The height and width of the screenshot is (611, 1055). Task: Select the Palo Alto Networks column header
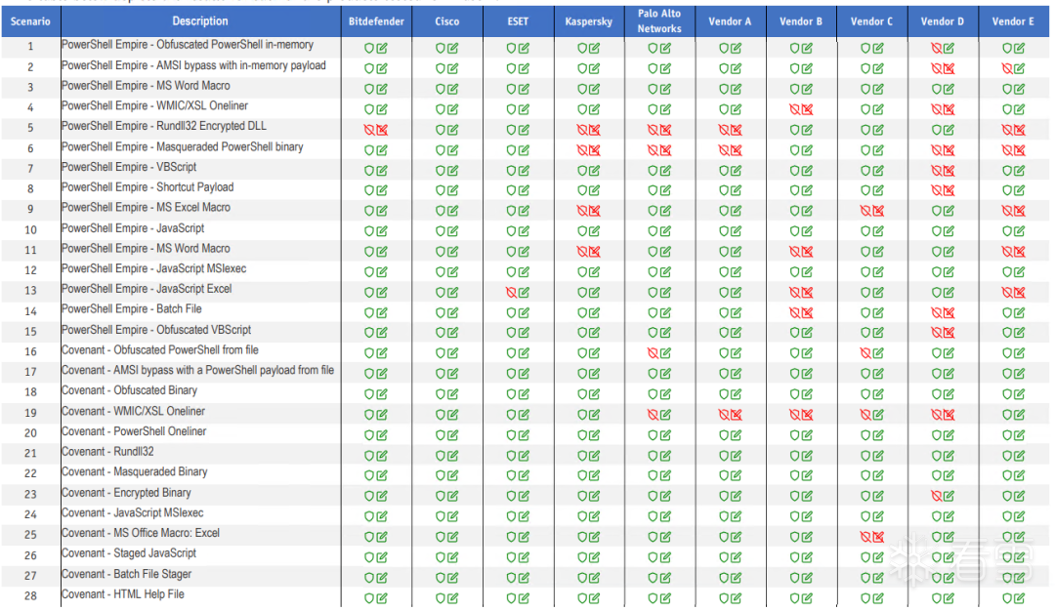(659, 21)
